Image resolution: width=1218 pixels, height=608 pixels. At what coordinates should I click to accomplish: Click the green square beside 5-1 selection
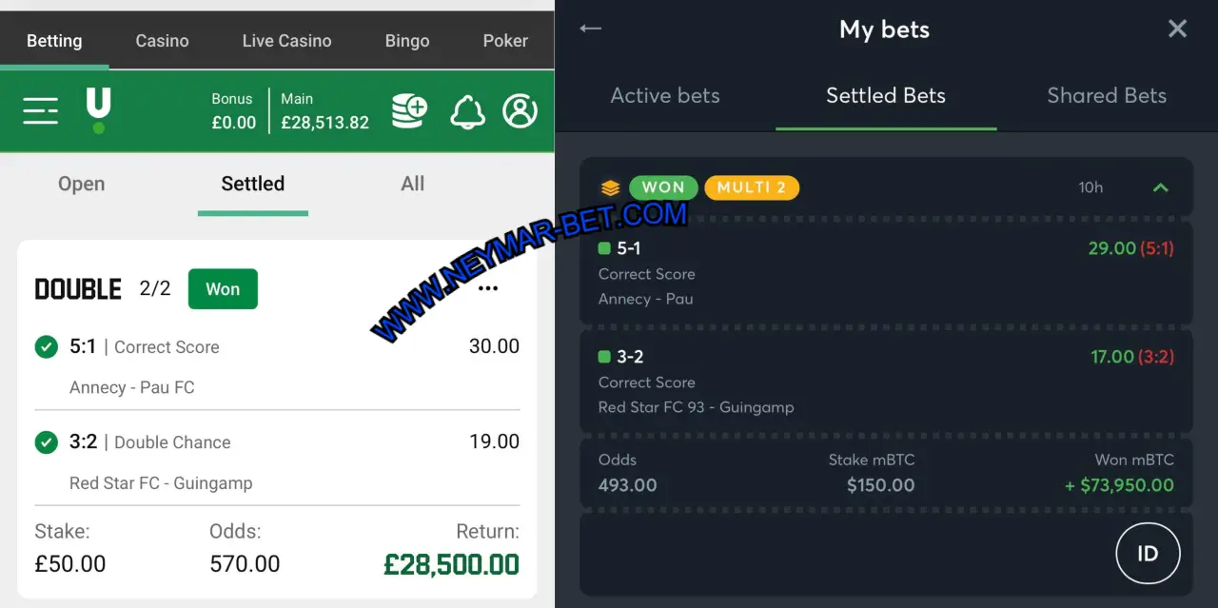(604, 248)
